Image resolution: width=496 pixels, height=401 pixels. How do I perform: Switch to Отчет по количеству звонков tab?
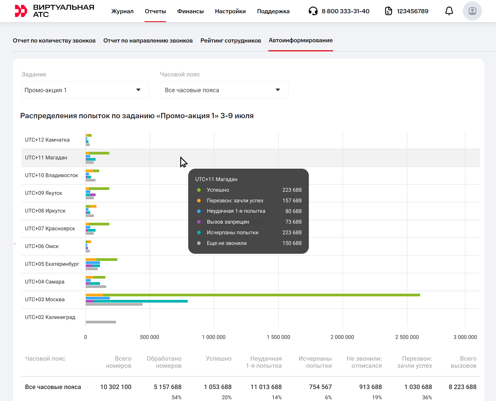pos(54,41)
